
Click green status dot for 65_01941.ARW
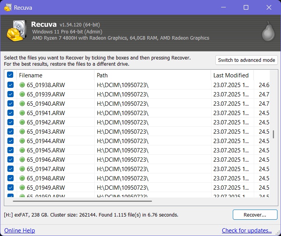click(x=22, y=113)
